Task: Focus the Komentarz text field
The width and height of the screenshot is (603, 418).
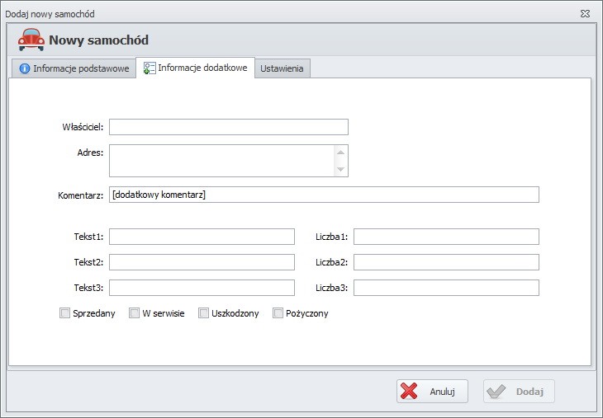Action: click(324, 195)
